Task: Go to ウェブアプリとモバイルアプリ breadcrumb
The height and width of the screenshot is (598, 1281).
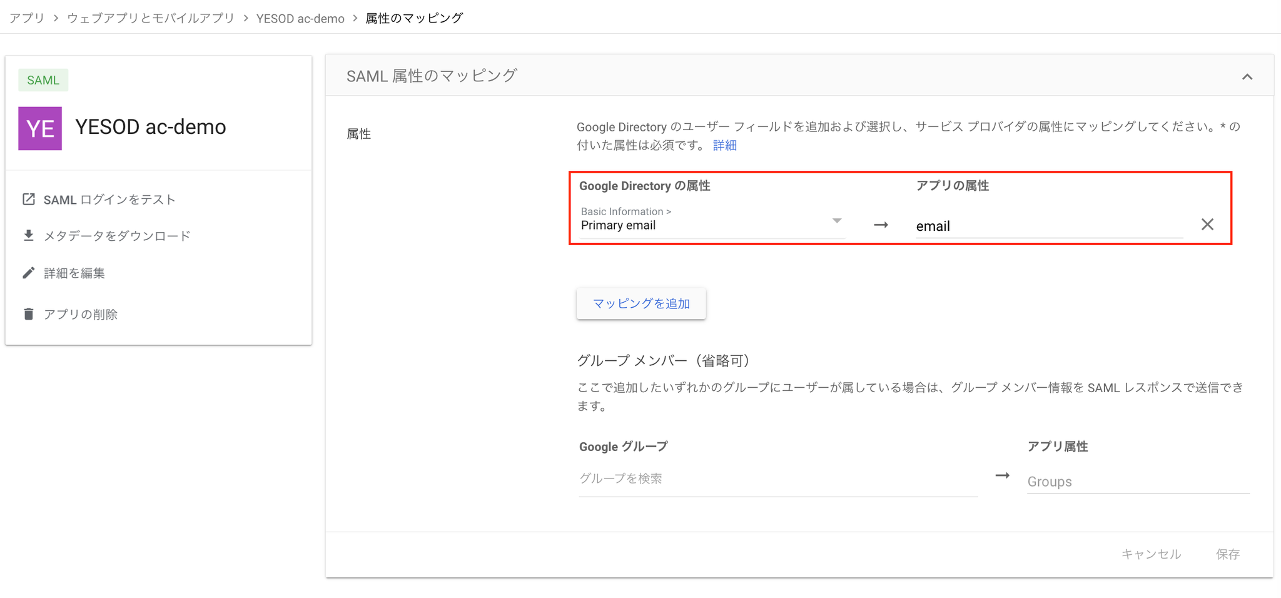Action: click(x=151, y=18)
